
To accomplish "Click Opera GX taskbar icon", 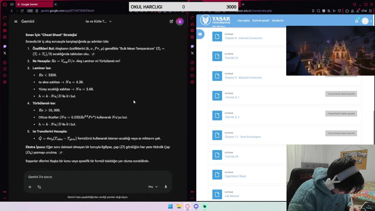I will pyautogui.click(x=187, y=207).
